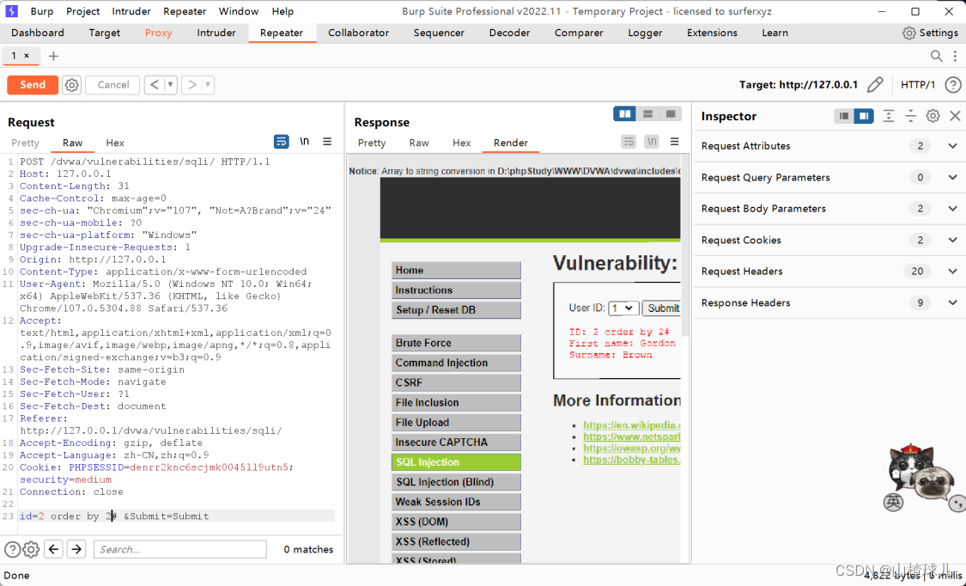Open request editor hamburger menu
966x586 pixels.
click(x=327, y=142)
